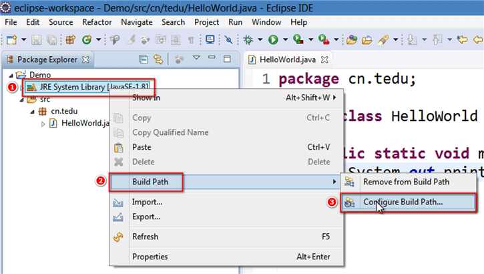Click the Save floppy disk icon
484x274 pixels.
pos(37,39)
